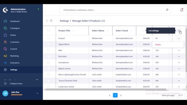Screen dimensions: 187x105
Task: Open the Items per page dropdown
Action: point(180,95)
